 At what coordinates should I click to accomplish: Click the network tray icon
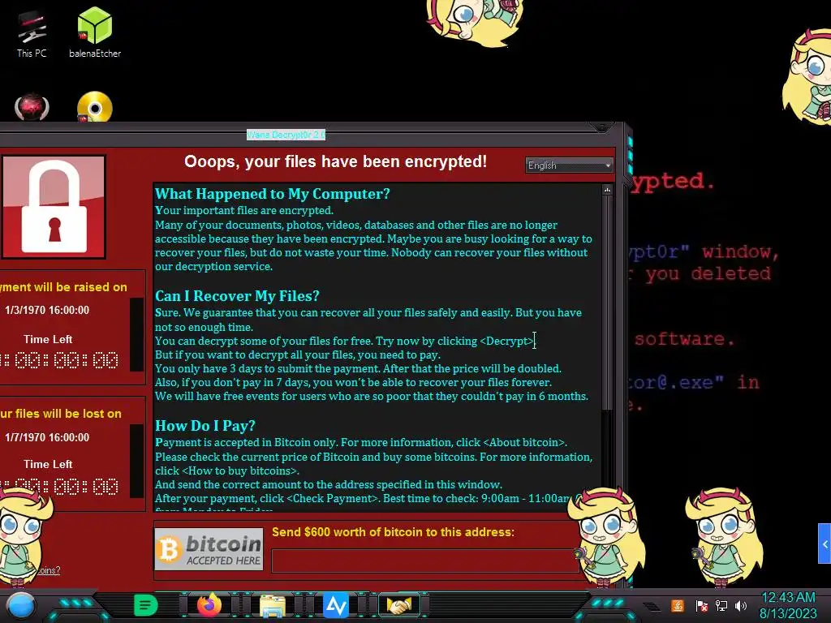(721, 605)
